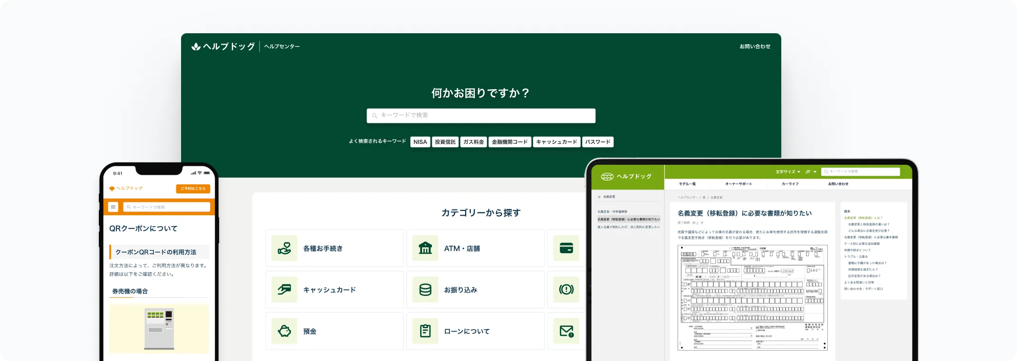Select 名義変更(移転登録)に必要な書類が知りたい in the tablet sidebar
Viewport: 1017px width, 361px height.
[628, 219]
